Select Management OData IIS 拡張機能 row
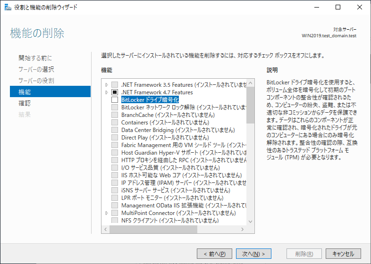This screenshot has width=371, height=264. tap(184, 206)
